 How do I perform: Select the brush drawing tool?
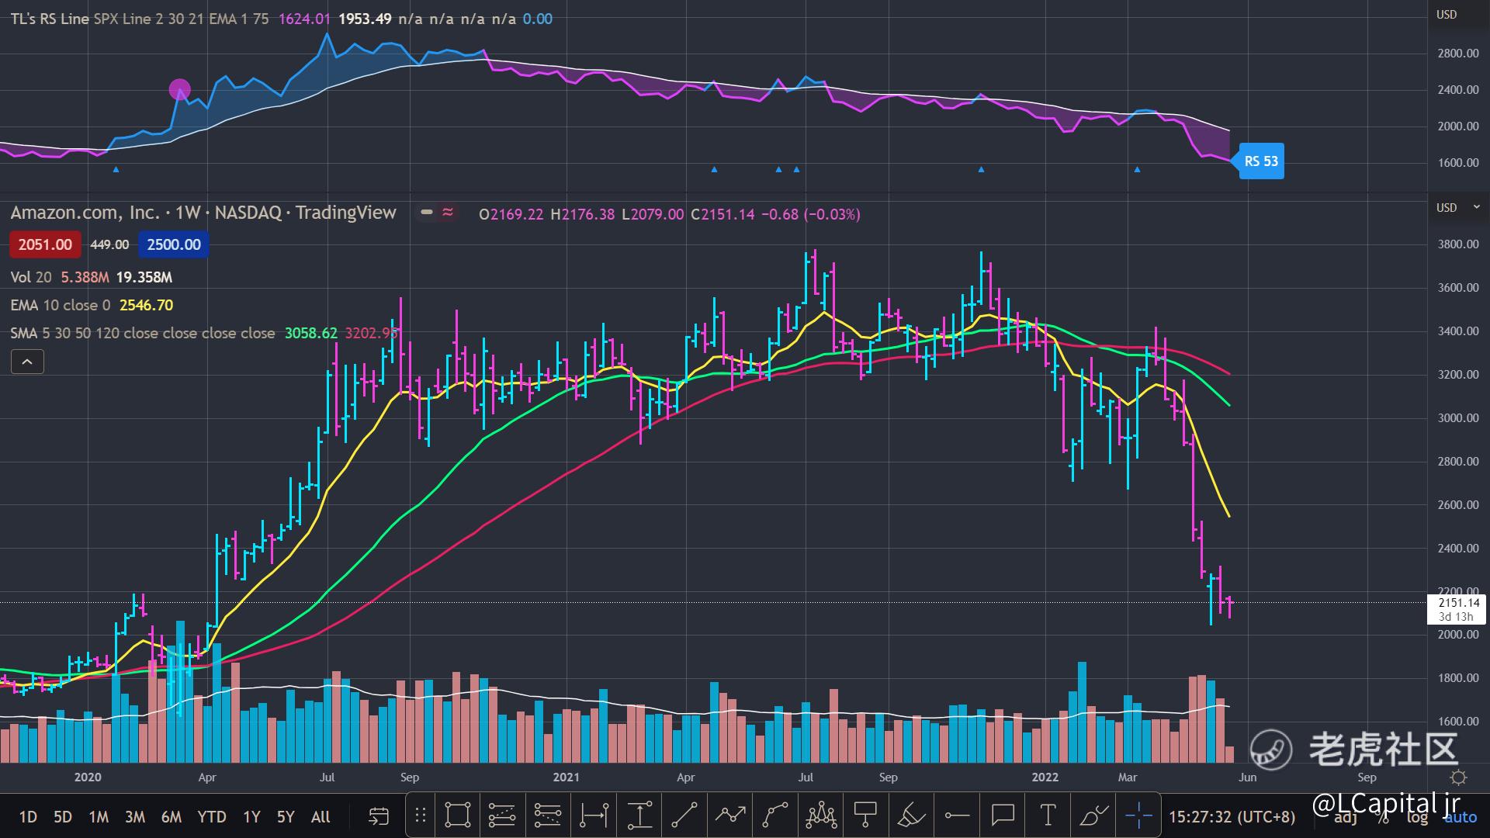1093,815
